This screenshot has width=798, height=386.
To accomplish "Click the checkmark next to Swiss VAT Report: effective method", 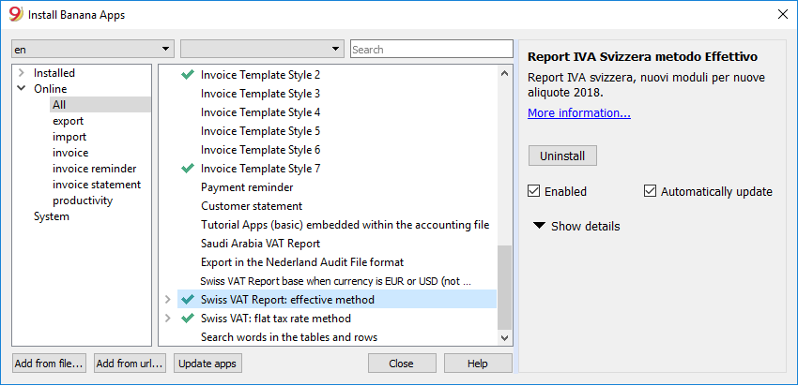I will pos(188,300).
